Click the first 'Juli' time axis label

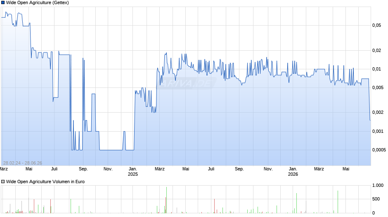point(54,169)
